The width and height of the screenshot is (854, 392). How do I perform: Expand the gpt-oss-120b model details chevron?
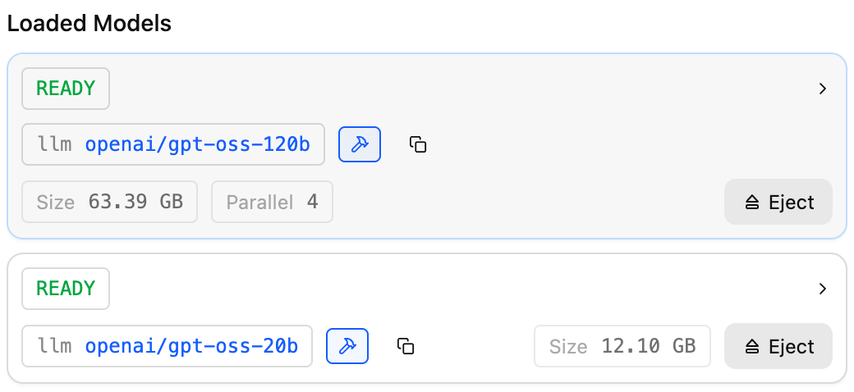823,89
